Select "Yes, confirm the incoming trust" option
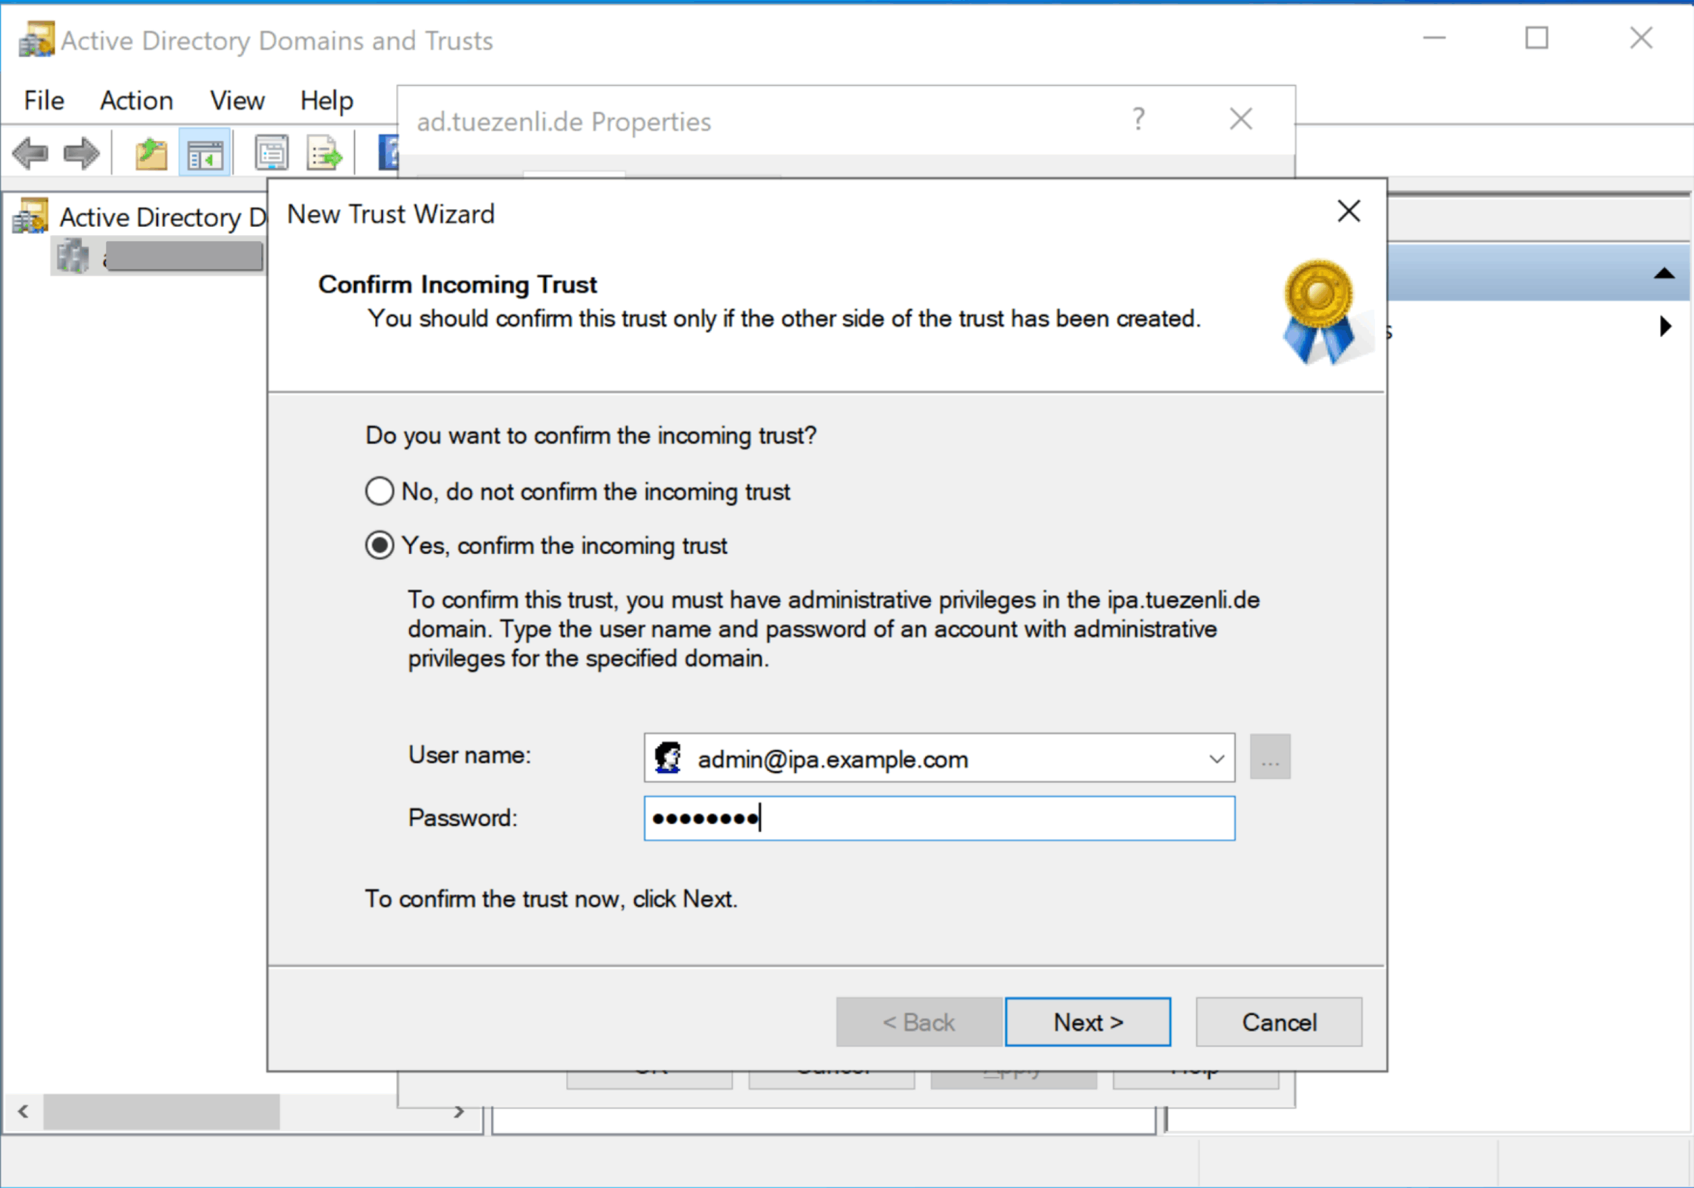The image size is (1694, 1188). click(x=379, y=546)
